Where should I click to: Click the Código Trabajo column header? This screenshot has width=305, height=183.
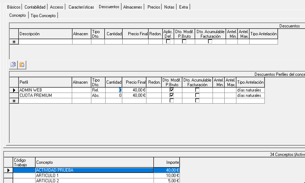click(x=24, y=162)
